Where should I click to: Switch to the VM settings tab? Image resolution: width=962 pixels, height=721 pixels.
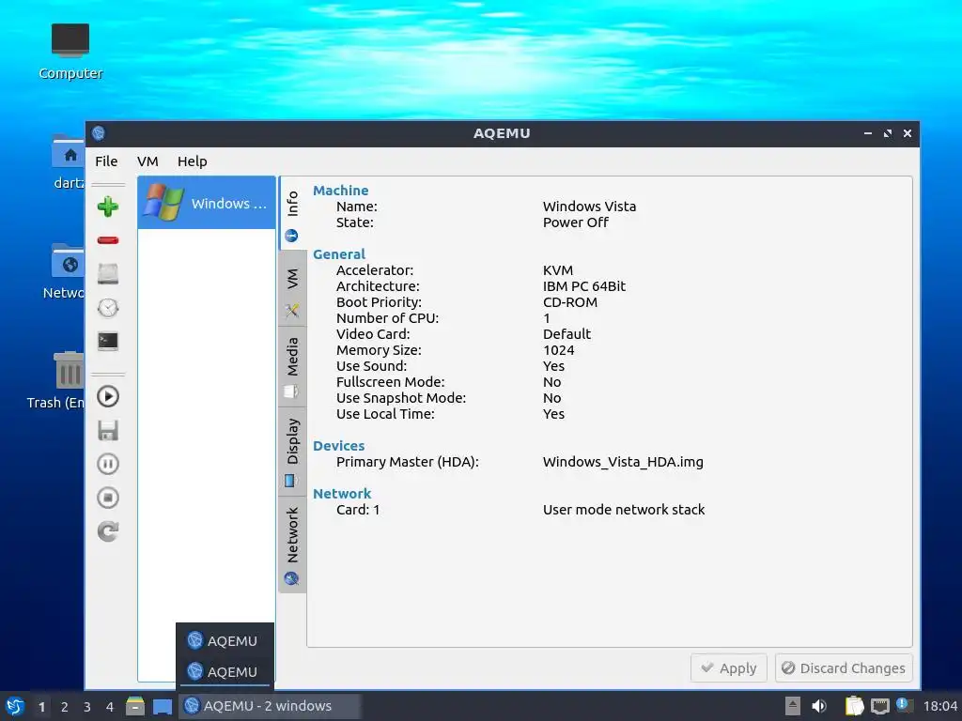pyautogui.click(x=293, y=288)
